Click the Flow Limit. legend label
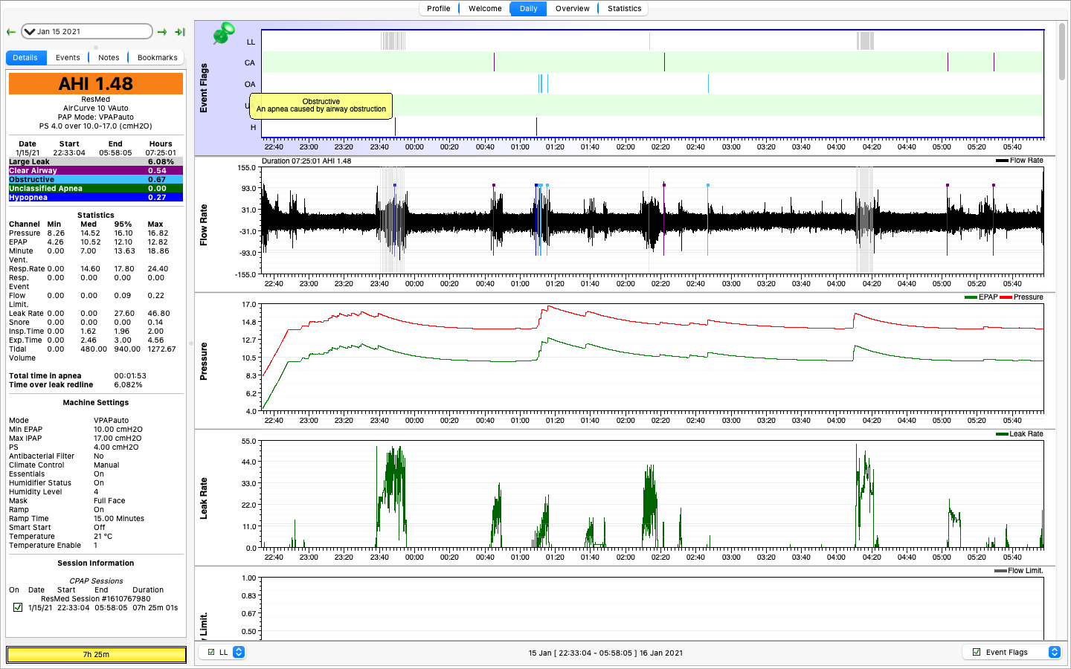This screenshot has height=669, width=1071. tap(1025, 571)
